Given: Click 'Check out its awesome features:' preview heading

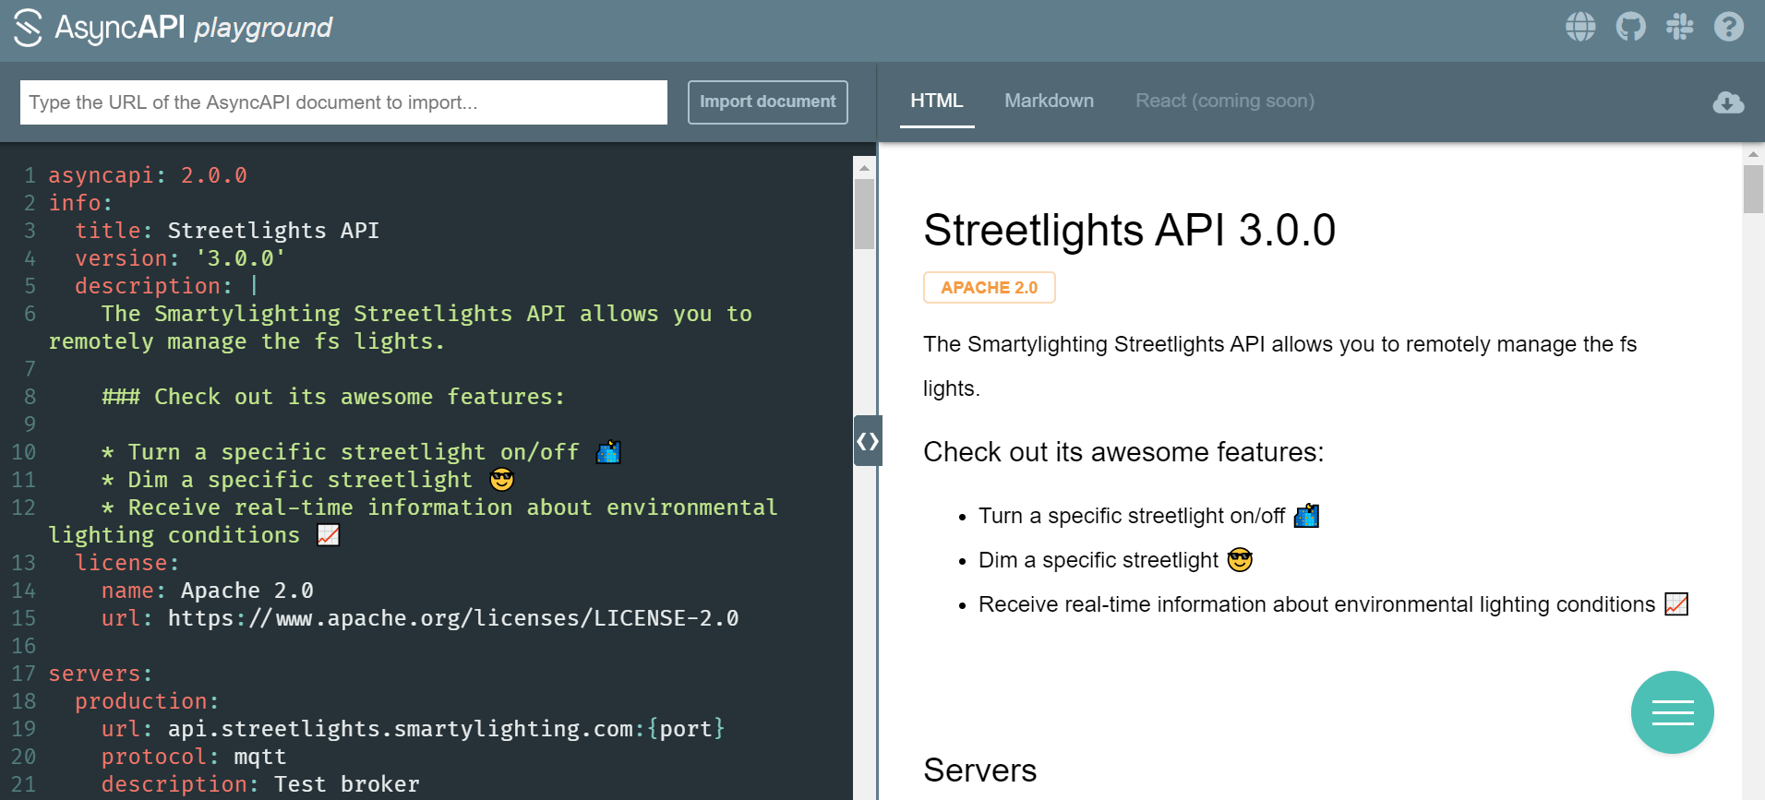Looking at the screenshot, I should click(1123, 452).
